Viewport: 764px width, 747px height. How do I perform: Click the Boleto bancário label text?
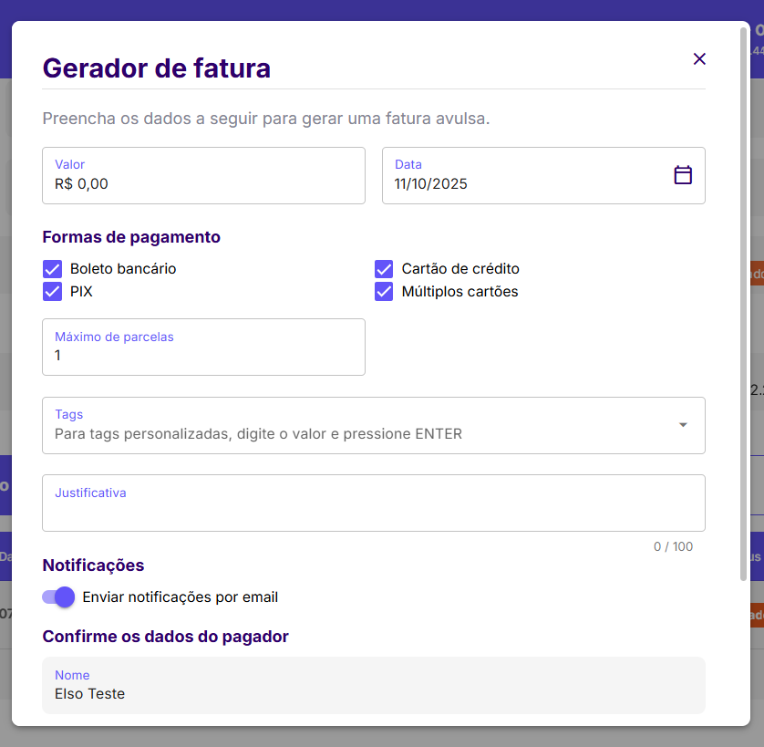click(123, 269)
